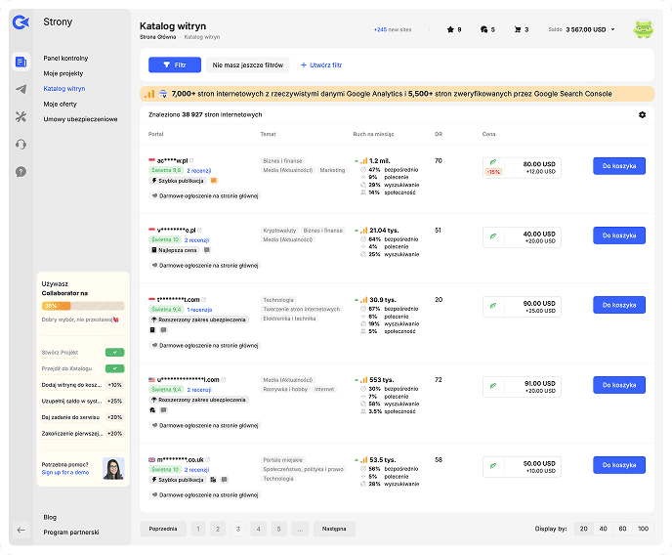
Task: Open Umowy ubezpieczeniowe menu item
Action: (80, 118)
